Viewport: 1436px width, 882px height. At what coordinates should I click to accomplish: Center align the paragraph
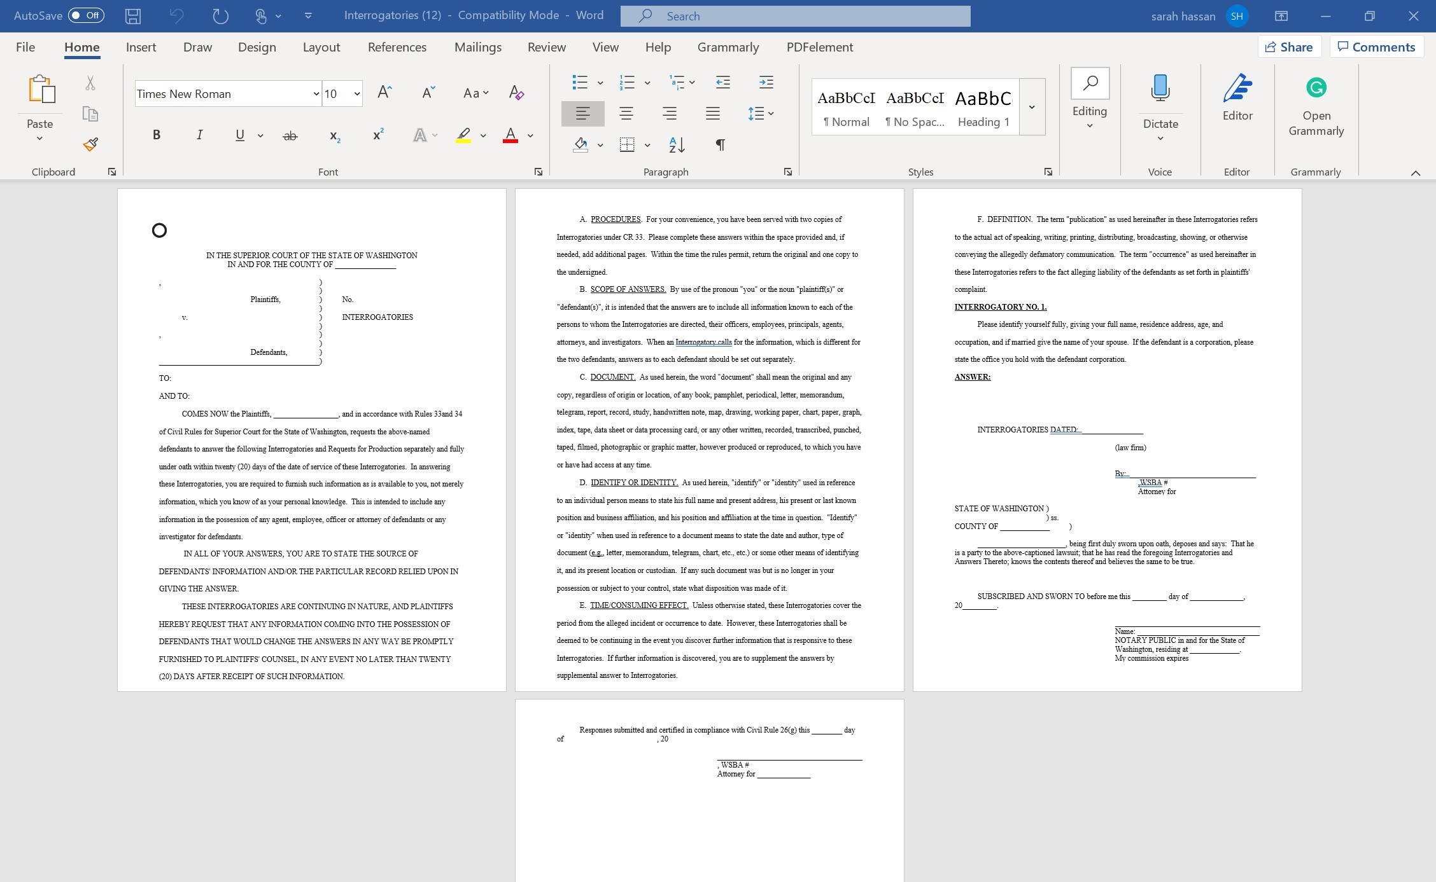626,113
